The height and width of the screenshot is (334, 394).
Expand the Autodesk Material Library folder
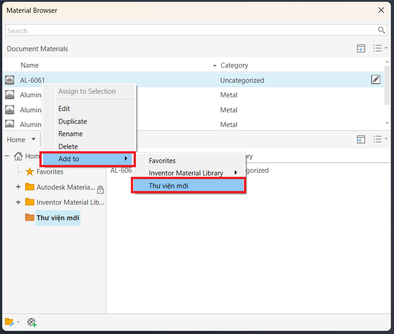tap(18, 187)
